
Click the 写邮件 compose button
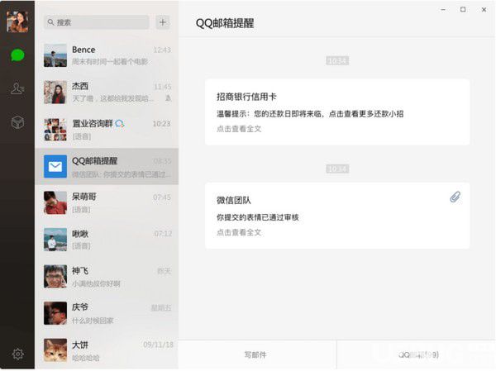[x=257, y=354]
